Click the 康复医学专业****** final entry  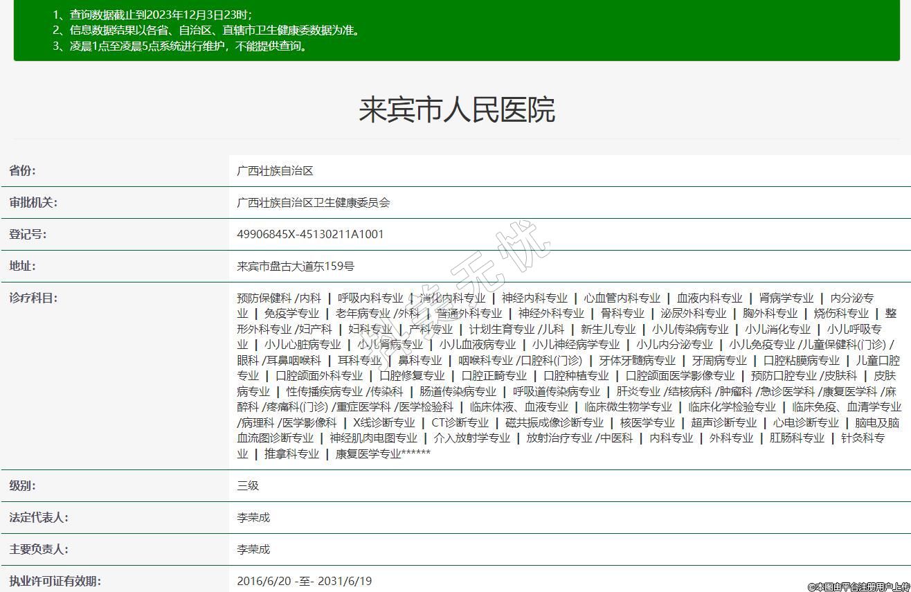(x=383, y=454)
